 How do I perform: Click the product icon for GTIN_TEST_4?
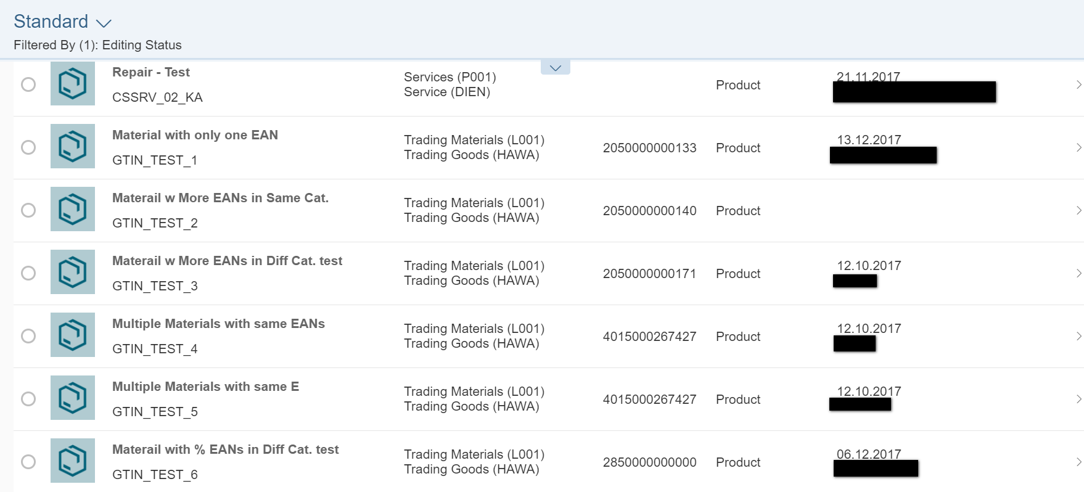[73, 335]
